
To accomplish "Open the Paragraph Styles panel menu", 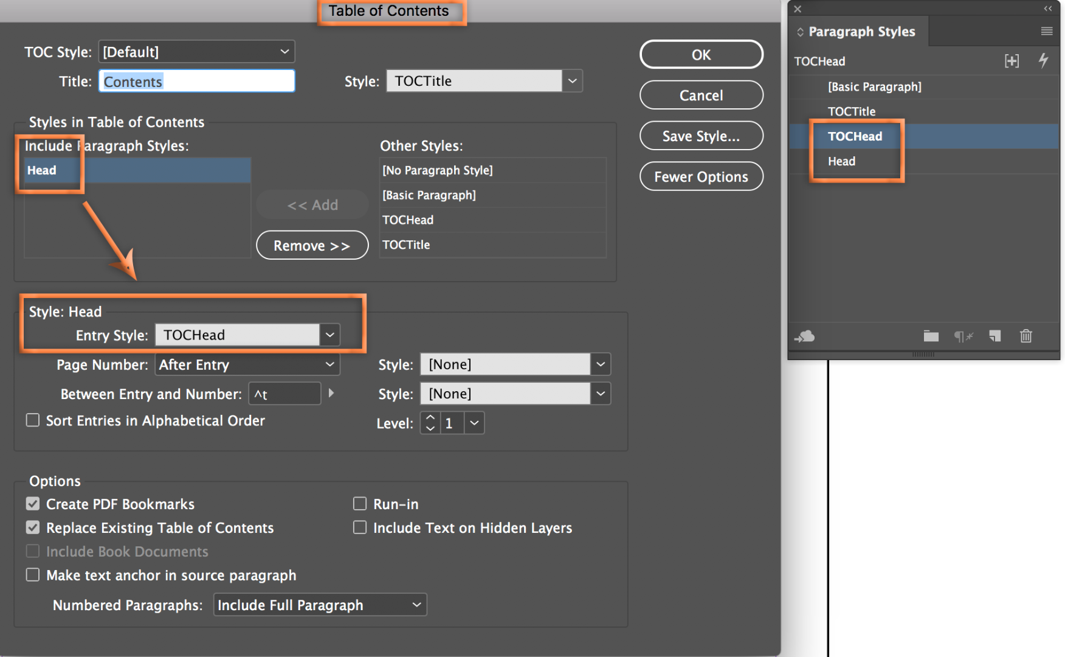I will [x=1046, y=31].
